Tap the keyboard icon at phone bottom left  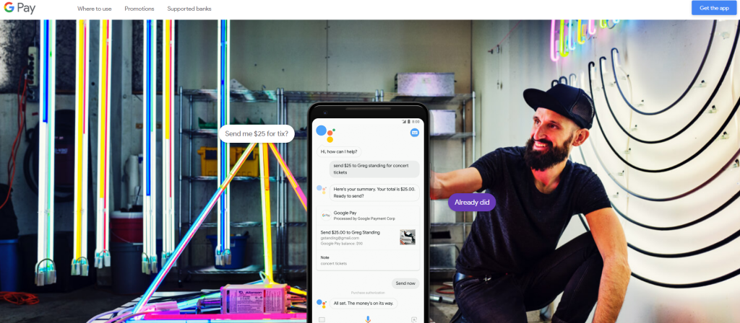322,319
